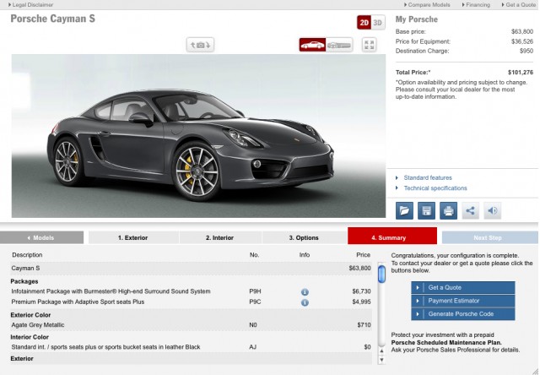Switch to 2D view mode
Screen dimensions: 540x375
(364, 23)
